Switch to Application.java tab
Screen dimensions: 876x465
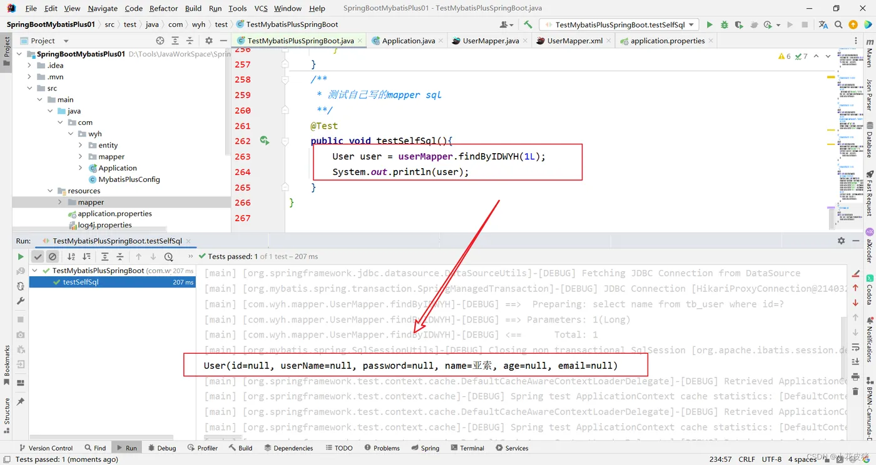pyautogui.click(x=409, y=41)
